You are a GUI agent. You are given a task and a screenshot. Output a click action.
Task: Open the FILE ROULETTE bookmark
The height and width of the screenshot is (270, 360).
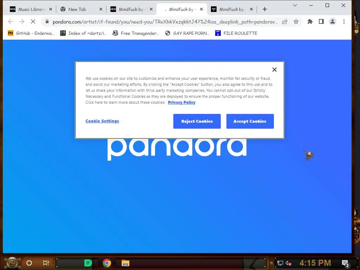pos(236,33)
